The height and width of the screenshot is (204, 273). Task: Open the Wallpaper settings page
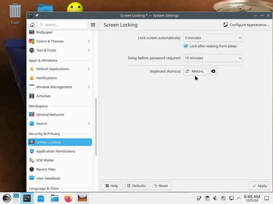(60, 32)
